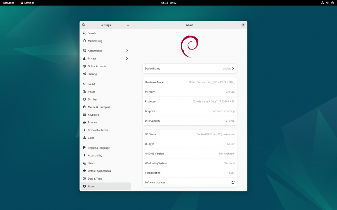Screen dimensions: 337x210
Task: Click the Keyboard icon in sidebar
Action: pyautogui.click(x=84, y=115)
